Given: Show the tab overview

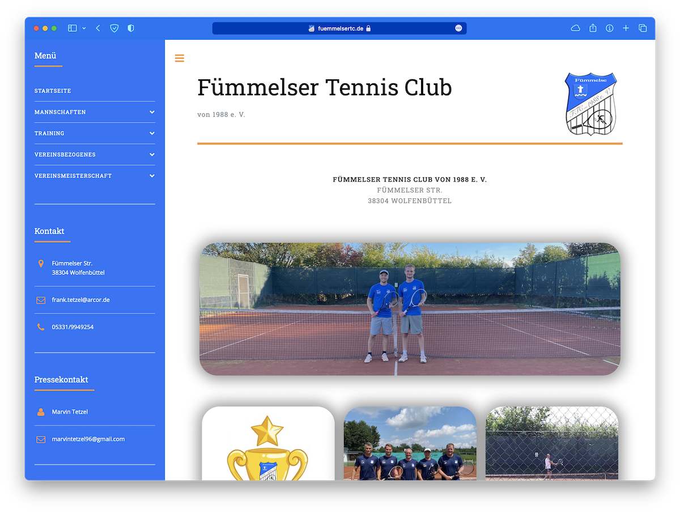Looking at the screenshot, I should [643, 28].
